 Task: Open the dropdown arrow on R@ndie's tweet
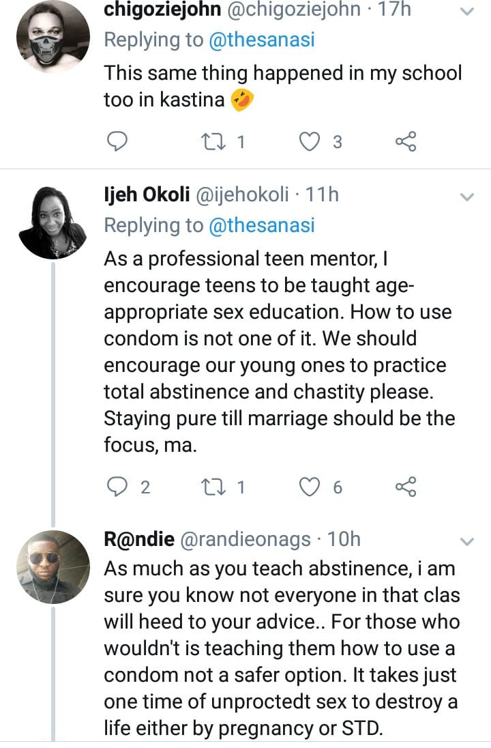pos(467,542)
